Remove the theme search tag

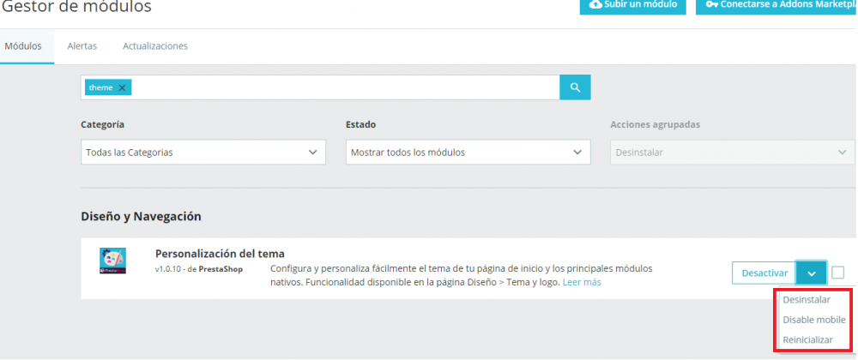pyautogui.click(x=122, y=87)
